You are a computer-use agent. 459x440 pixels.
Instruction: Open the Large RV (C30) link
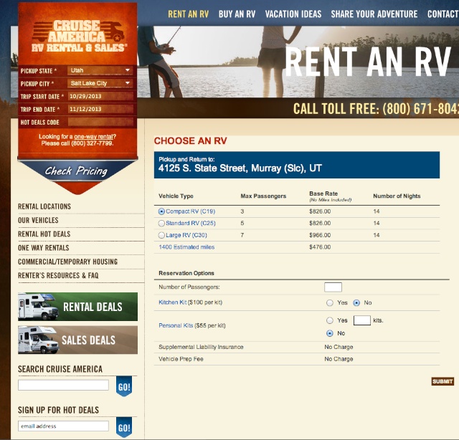(186, 235)
